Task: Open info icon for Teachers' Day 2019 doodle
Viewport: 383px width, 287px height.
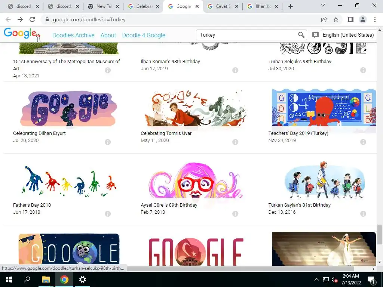Action: [x=363, y=142]
